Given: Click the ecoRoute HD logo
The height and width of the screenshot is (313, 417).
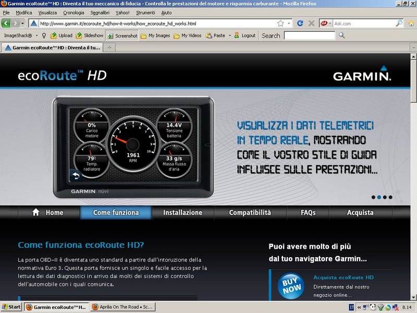Looking at the screenshot, I should tap(62, 75).
